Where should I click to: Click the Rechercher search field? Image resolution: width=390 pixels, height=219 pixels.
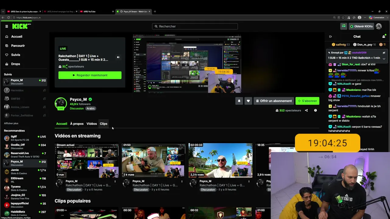pyautogui.click(x=195, y=26)
